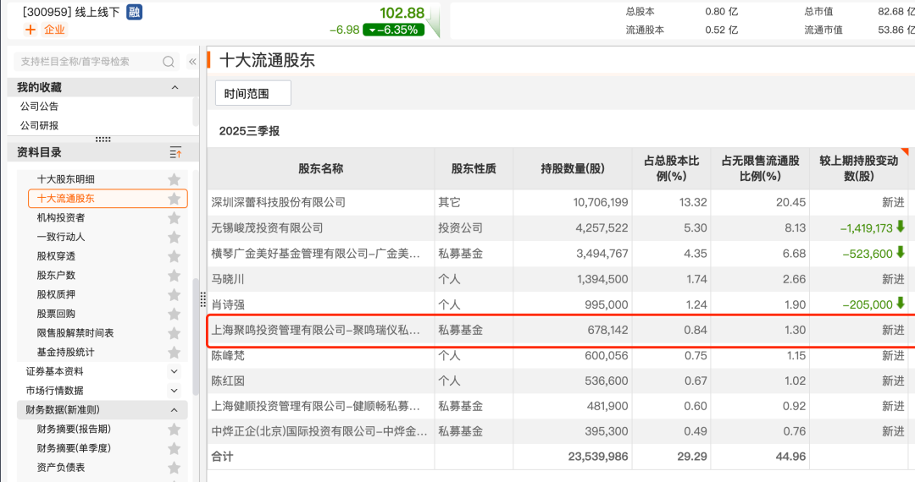
Task: Toggle favorite star for 十大股东明细
Action: (174, 179)
